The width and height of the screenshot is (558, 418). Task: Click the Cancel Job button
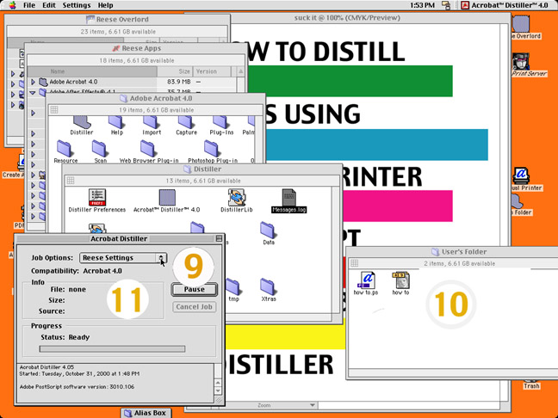(195, 307)
